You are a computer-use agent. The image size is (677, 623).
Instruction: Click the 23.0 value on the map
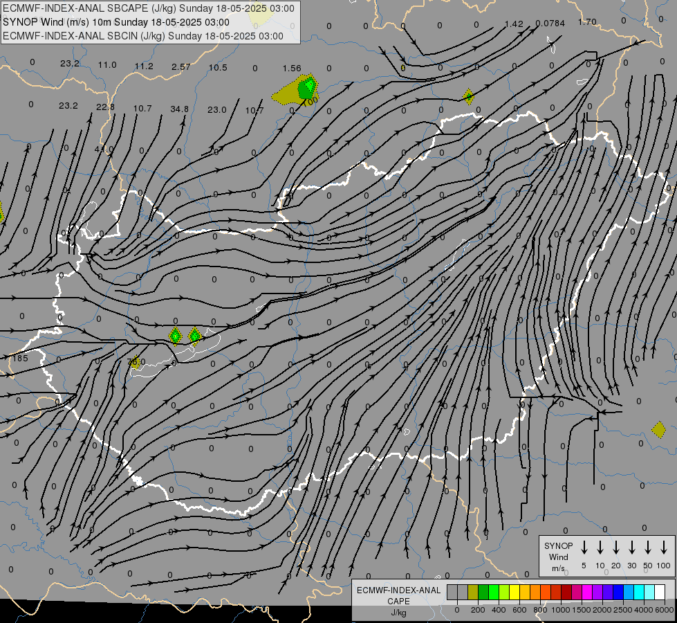coord(216,110)
